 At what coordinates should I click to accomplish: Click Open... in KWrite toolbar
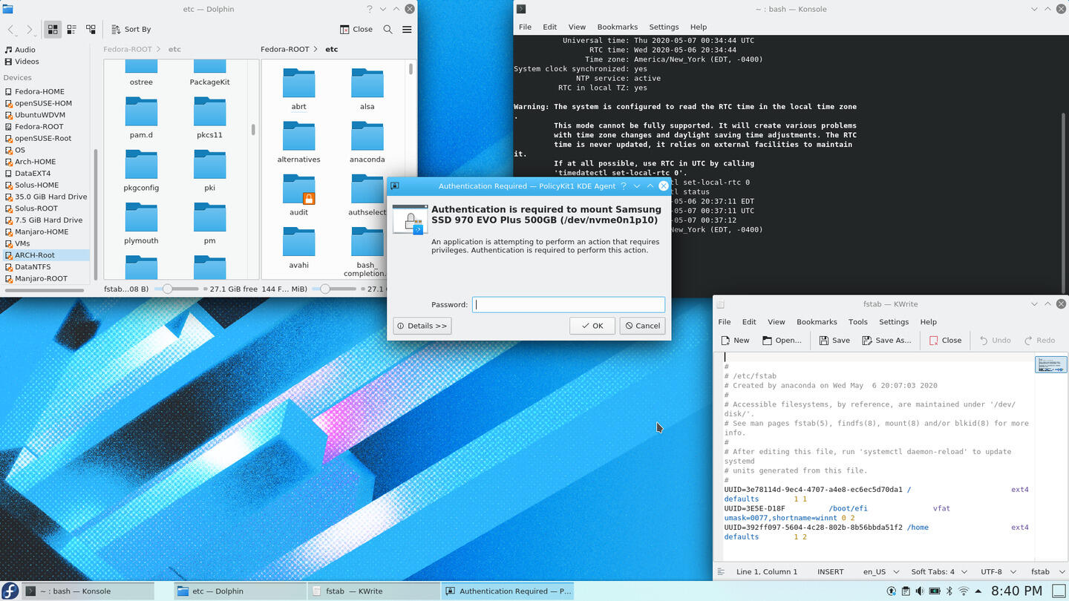click(782, 341)
